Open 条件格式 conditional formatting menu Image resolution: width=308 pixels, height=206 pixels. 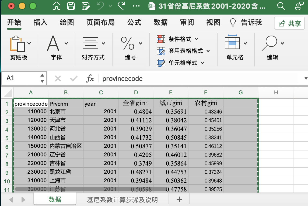click(178, 39)
